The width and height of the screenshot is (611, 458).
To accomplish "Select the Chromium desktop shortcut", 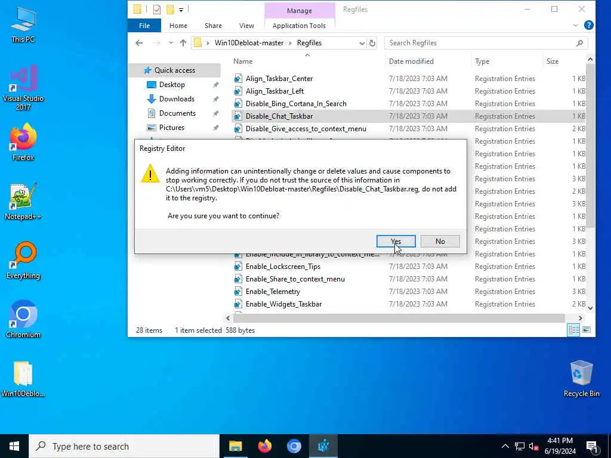I will 23,320.
